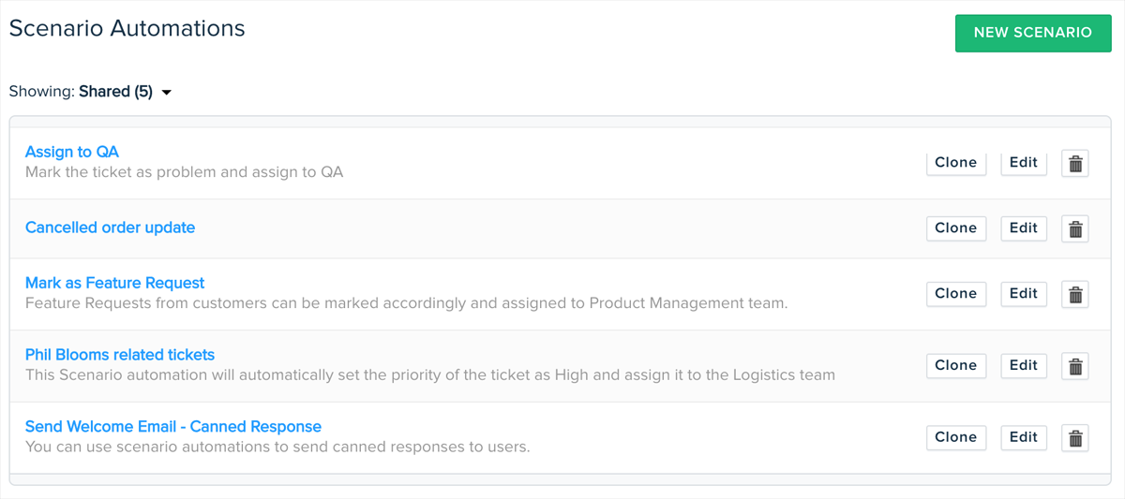Click trash icon for Cancelled order update

[1075, 228]
